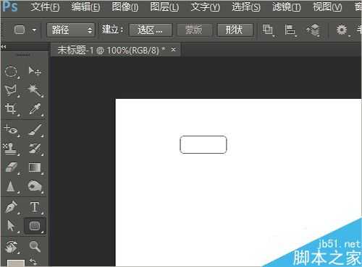Select the Hand tool
The height and width of the screenshot is (267, 362).
11,246
